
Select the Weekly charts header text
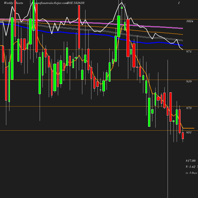coord(13,3)
